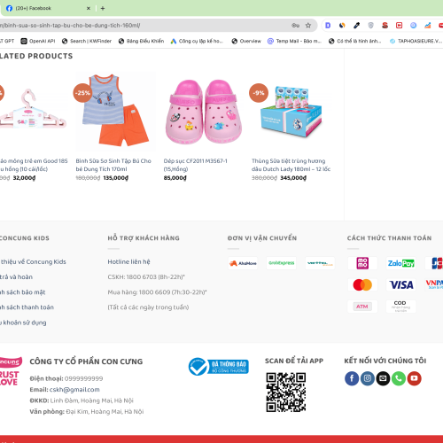
Task: Click the Đã Thông Báo Bộ Công Thương badge
Action: pyautogui.click(x=219, y=367)
